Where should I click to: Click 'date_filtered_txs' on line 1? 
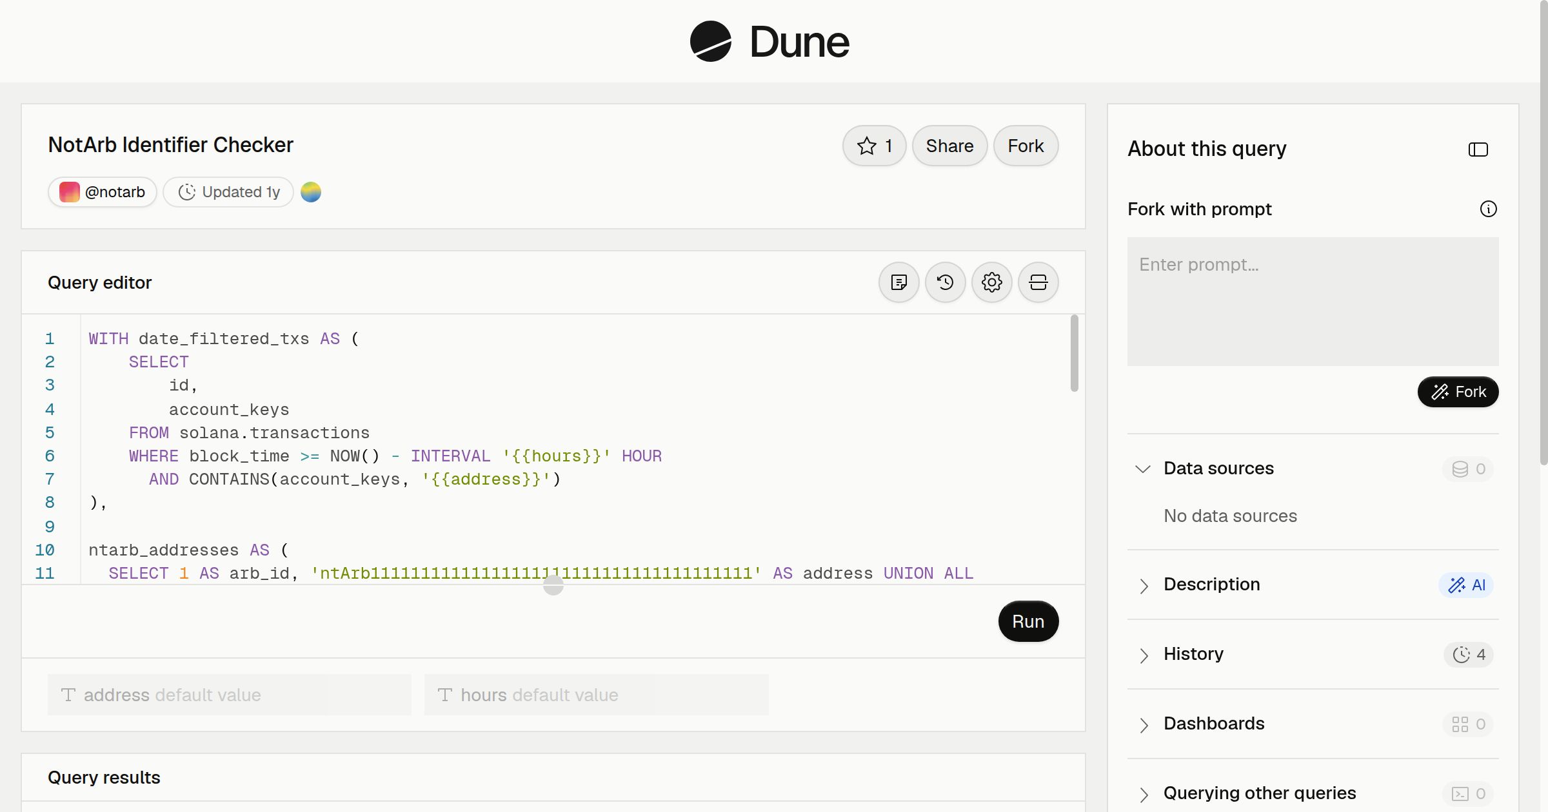click(224, 339)
